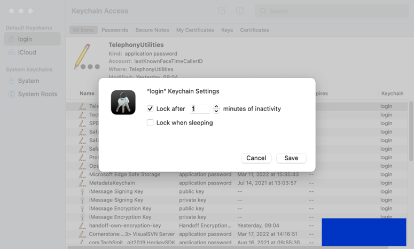This screenshot has height=249, width=414.
Task: Click the Search field in toolbar
Action: [x=331, y=11]
